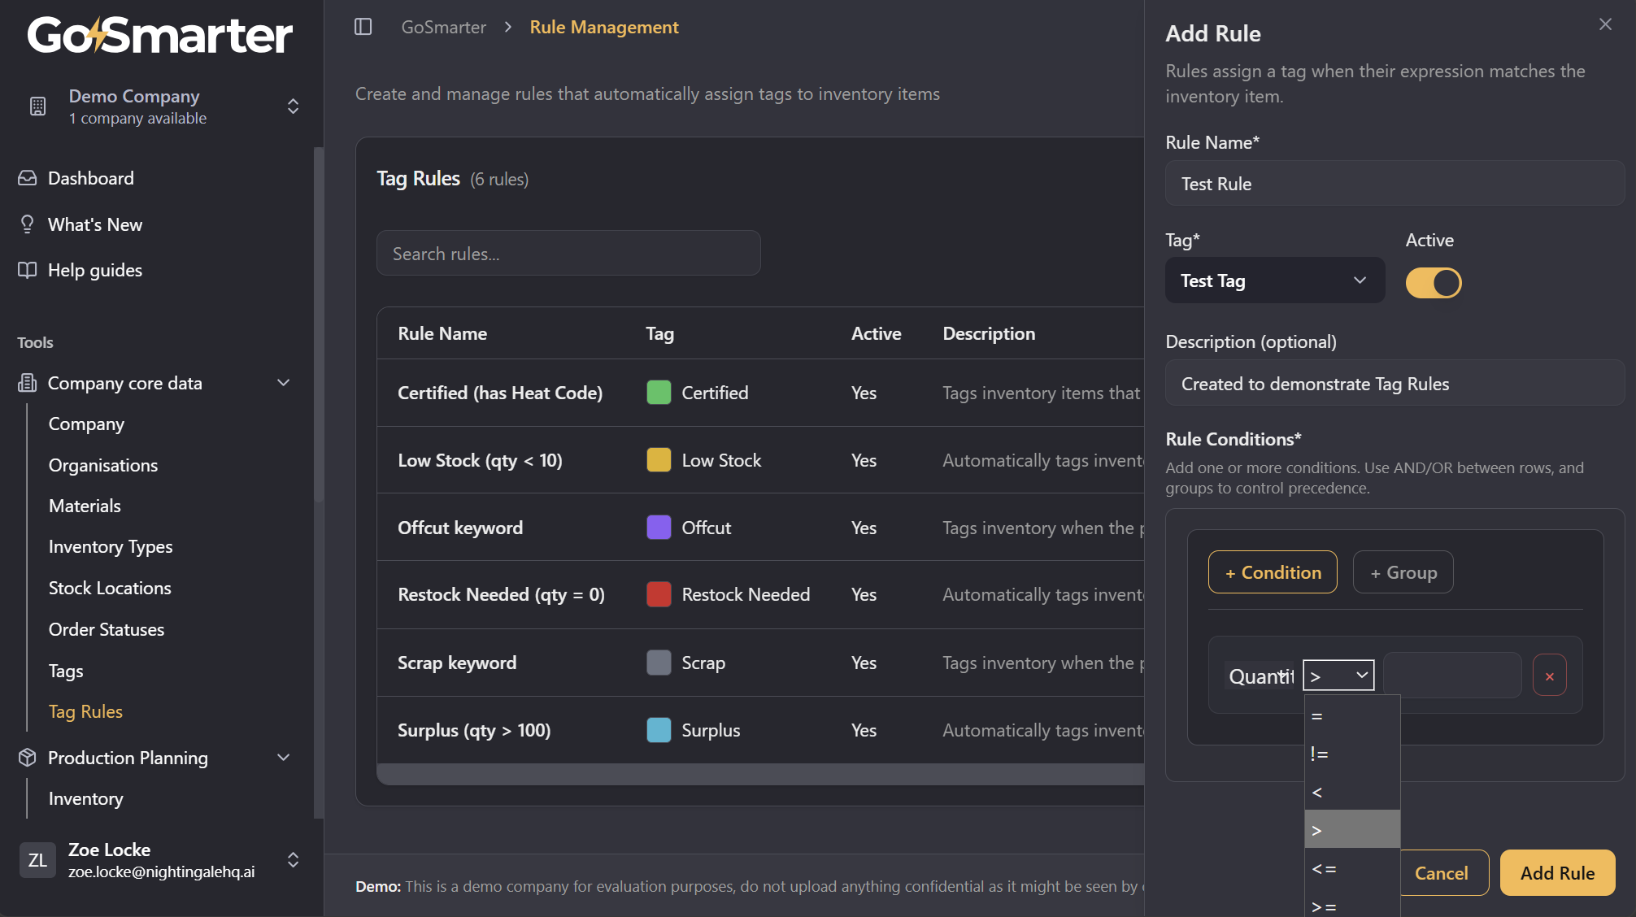Click the Help guides book icon
Viewport: 1636px width, 917px height.
(x=28, y=270)
